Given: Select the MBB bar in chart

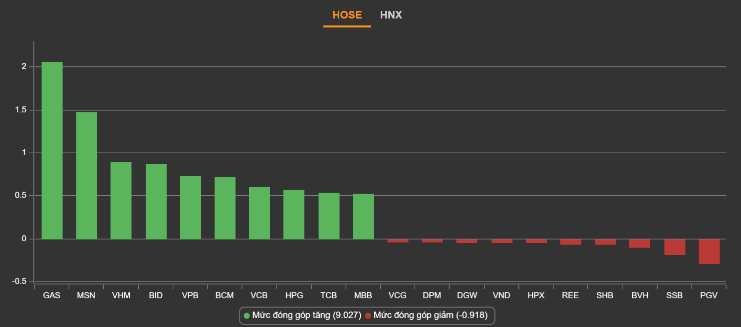Looking at the screenshot, I should [363, 216].
